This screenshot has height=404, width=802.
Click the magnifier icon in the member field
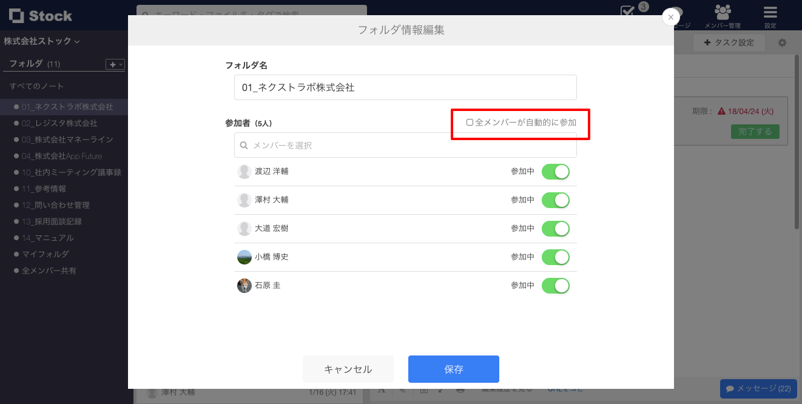(244, 145)
